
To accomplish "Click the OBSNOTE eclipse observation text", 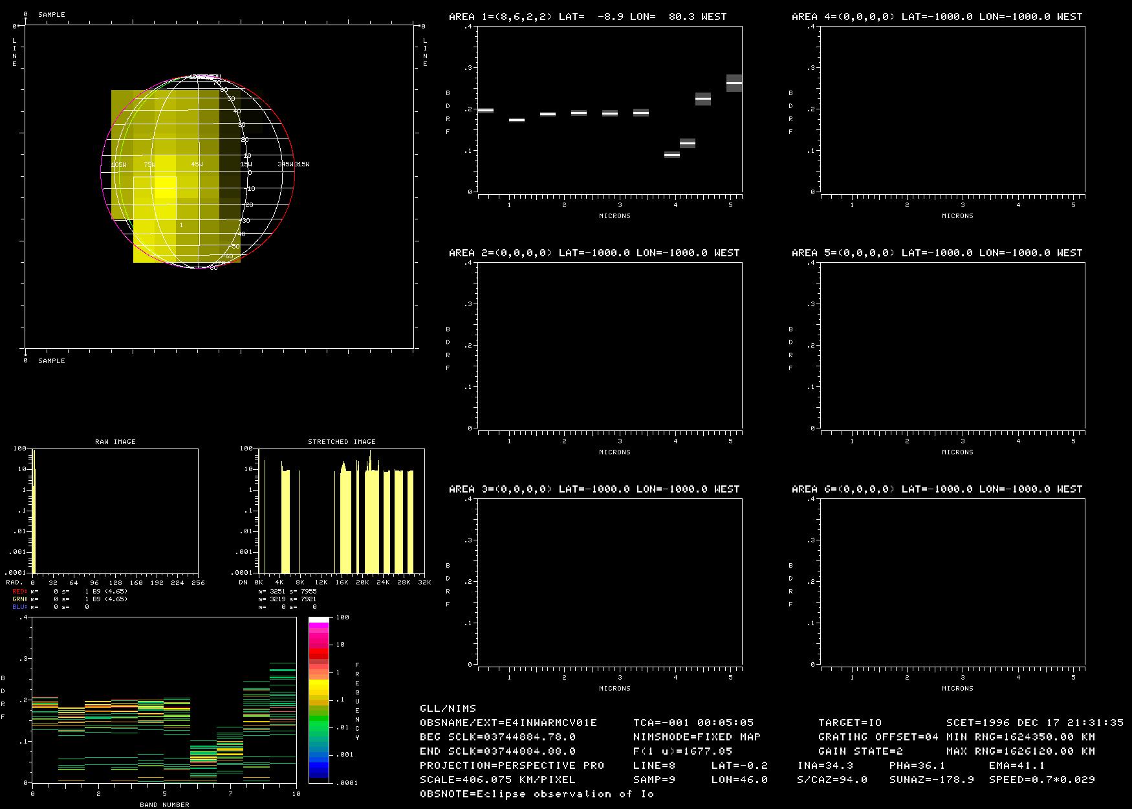I will (537, 793).
